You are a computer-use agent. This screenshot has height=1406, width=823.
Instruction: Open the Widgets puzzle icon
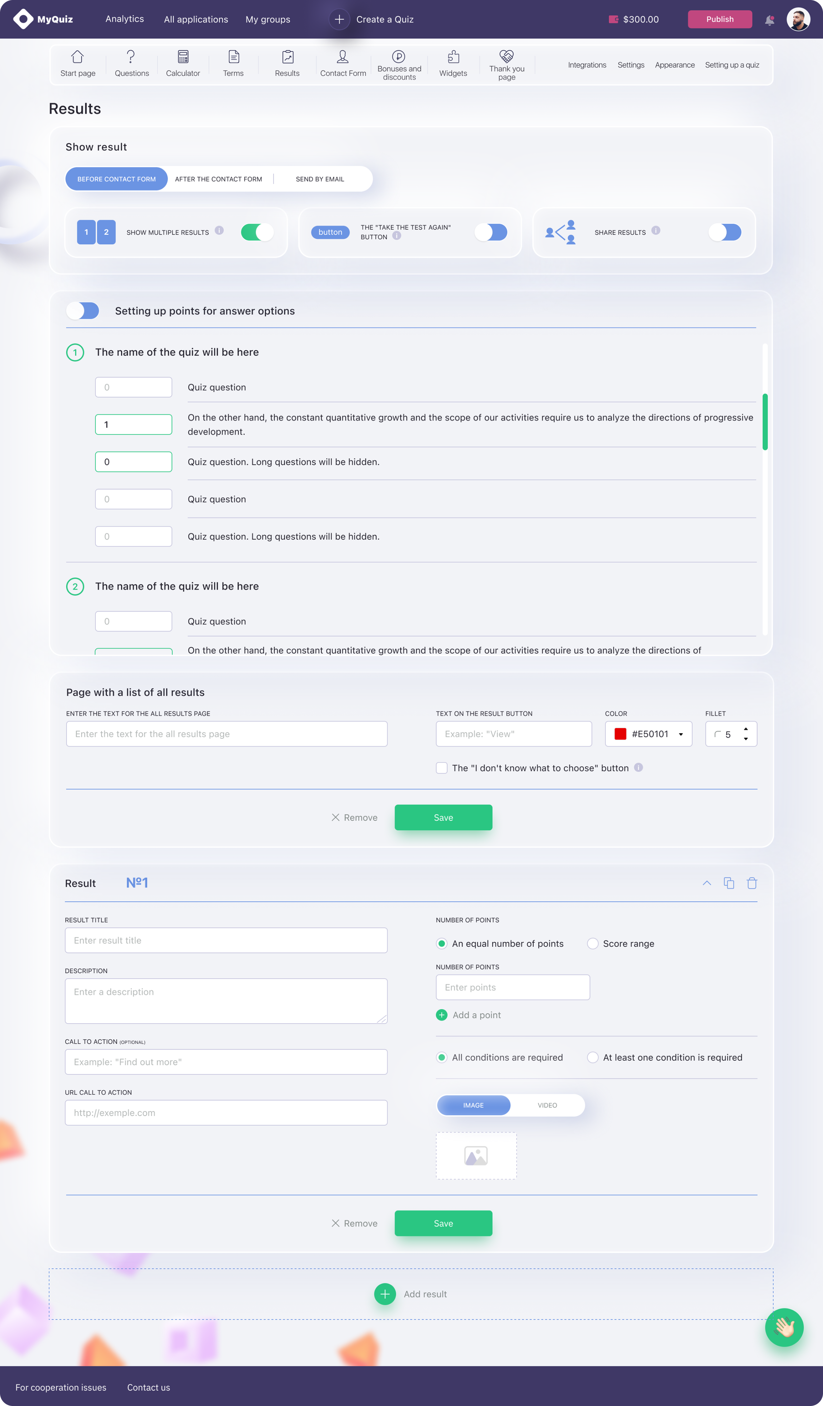click(453, 57)
